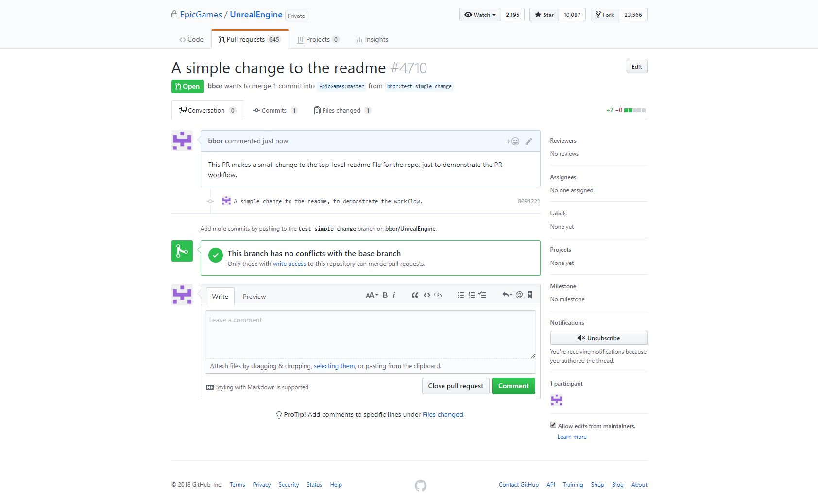Open the Watch dropdown menu
Image resolution: width=818 pixels, height=495 pixels.
480,15
